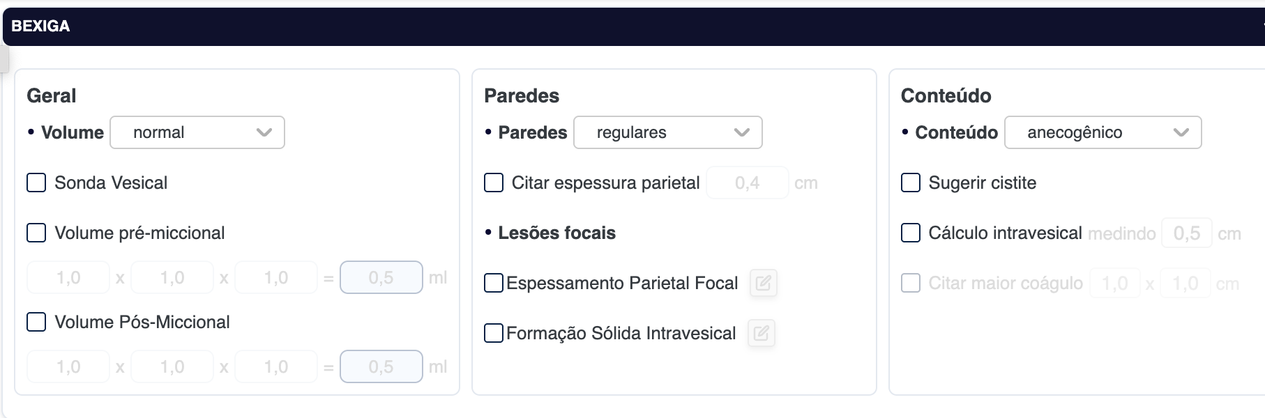Click the Cálculo intravesical size input field
This screenshot has height=418, width=1265.
tap(1186, 233)
